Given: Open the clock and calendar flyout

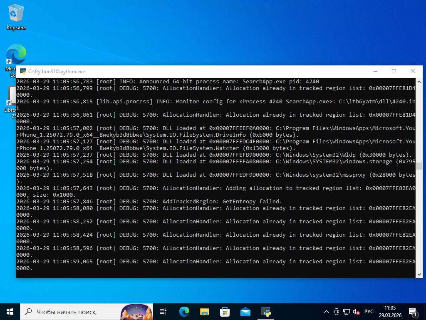Looking at the screenshot, I should click(390, 311).
